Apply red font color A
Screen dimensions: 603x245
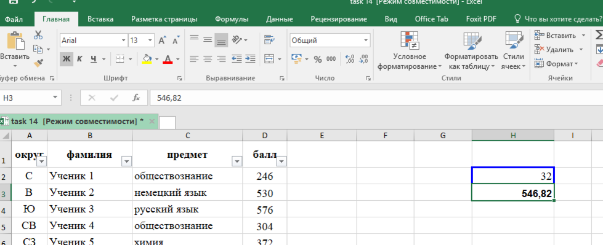tap(168, 59)
